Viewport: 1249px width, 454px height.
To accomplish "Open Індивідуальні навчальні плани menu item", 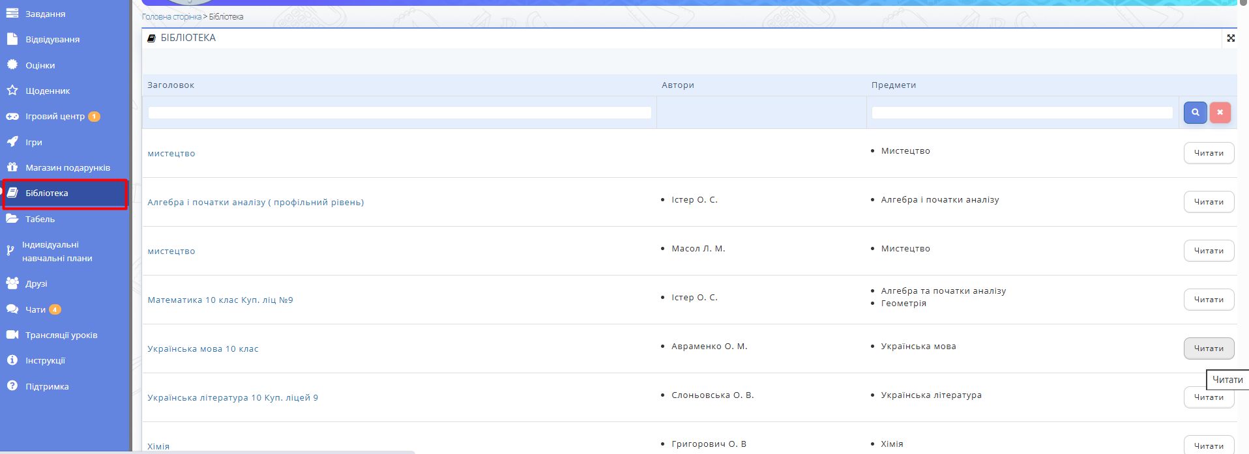I will point(57,251).
